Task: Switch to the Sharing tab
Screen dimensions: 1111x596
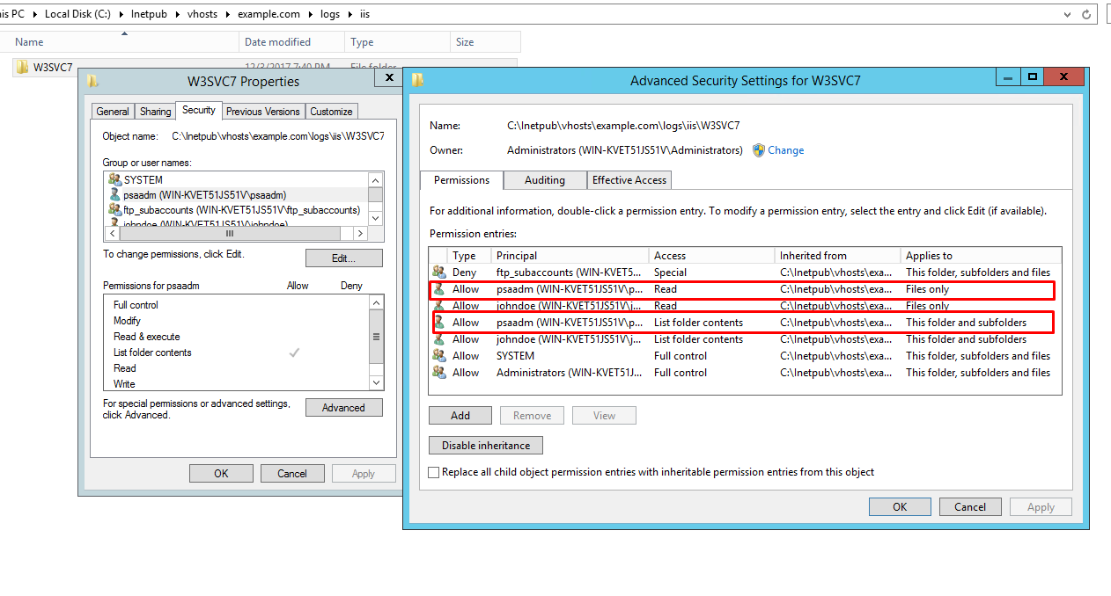Action: [155, 112]
